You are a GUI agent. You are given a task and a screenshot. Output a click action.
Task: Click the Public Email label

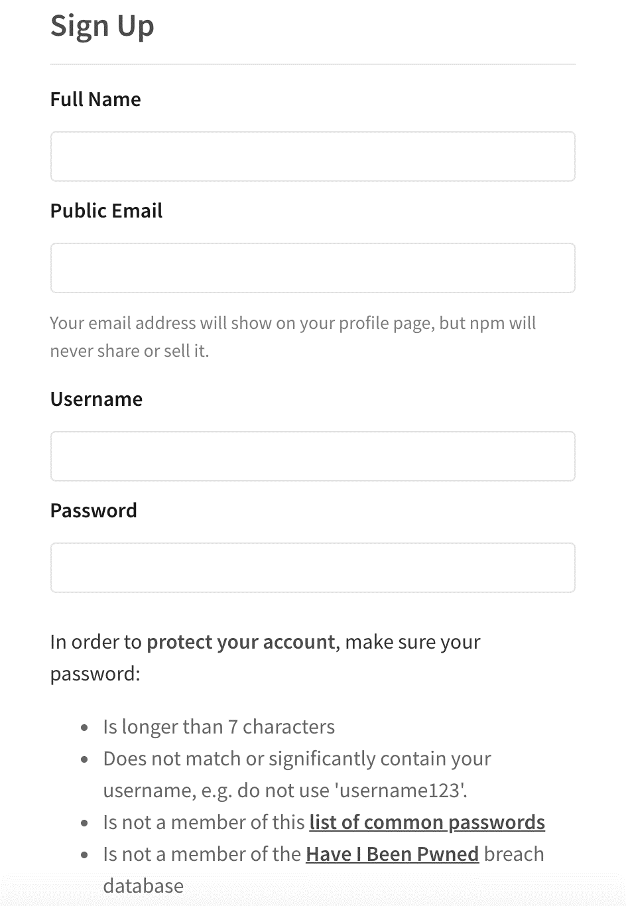tap(106, 211)
